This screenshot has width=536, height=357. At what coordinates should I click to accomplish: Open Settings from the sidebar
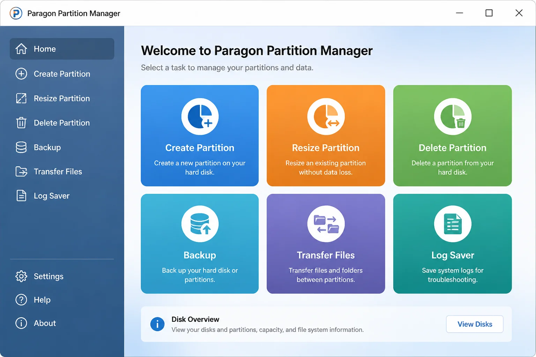62,276
